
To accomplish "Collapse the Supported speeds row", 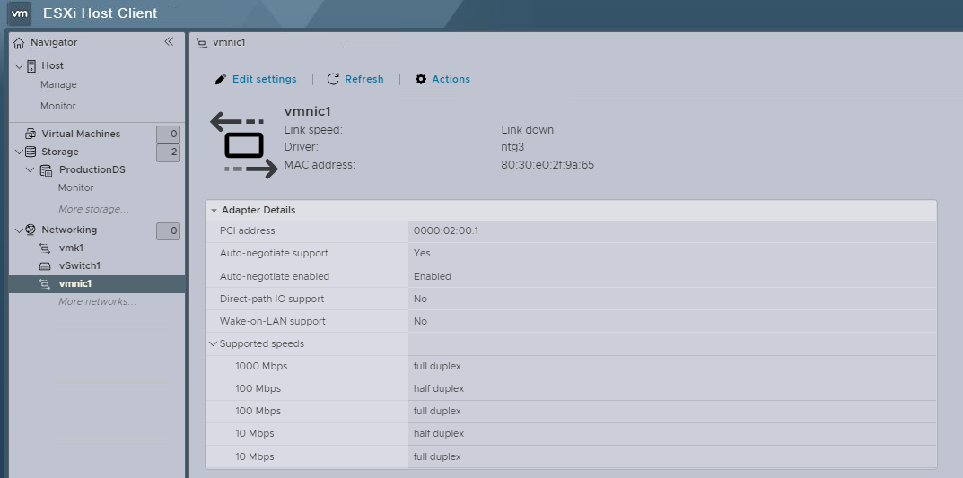I will pyautogui.click(x=213, y=344).
